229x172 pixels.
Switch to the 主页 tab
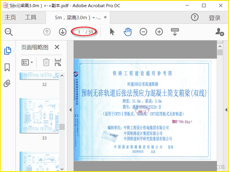point(10,17)
